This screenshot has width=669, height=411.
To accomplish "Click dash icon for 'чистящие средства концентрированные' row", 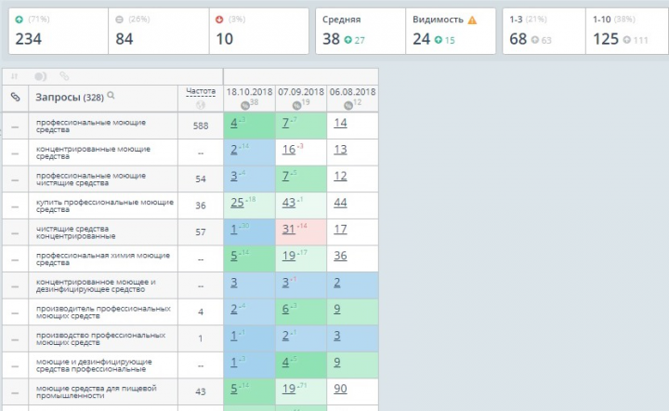I will 15,233.
